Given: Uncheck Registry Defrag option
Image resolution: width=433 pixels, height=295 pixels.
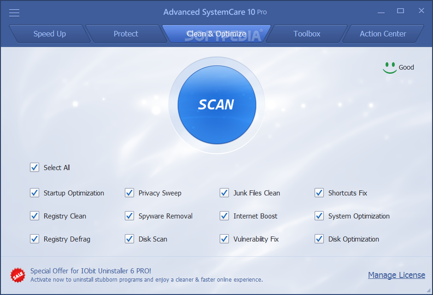Looking at the screenshot, I should (35, 239).
